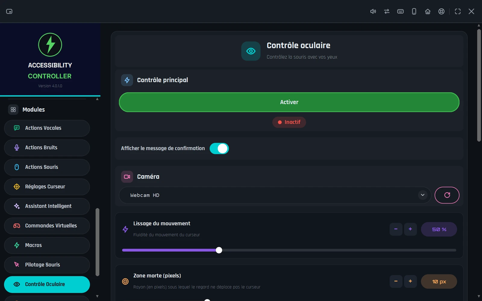
Task: Toggle fullscreen with the brackets icon
Action: tap(458, 11)
